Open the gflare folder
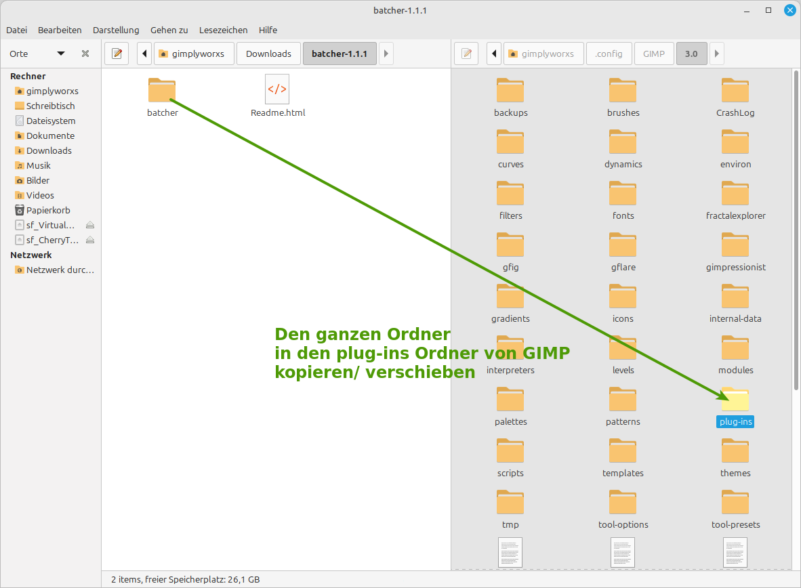 (x=623, y=245)
